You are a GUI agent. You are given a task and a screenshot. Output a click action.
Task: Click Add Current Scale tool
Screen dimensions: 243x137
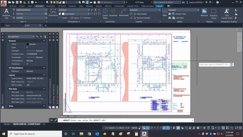(x=227, y=14)
